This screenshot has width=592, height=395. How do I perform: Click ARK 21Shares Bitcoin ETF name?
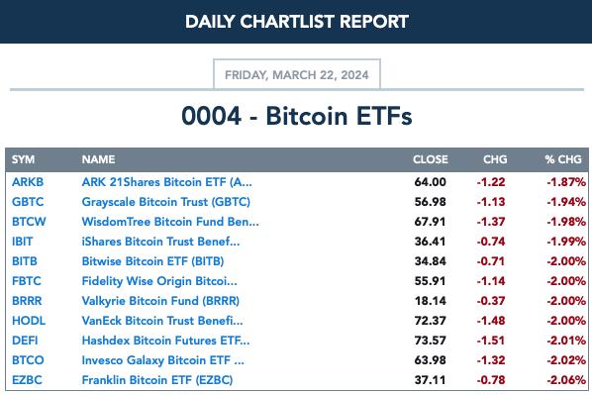[167, 182]
